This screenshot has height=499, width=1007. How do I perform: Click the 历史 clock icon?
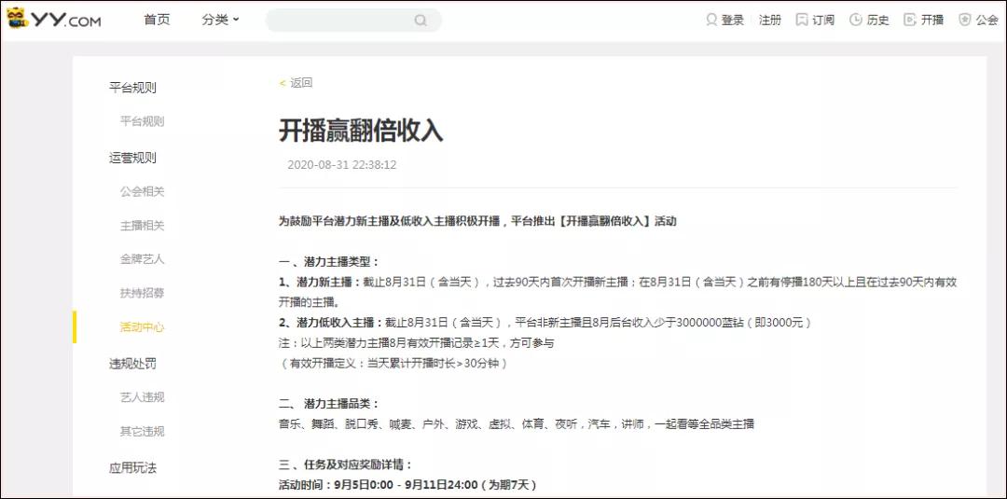click(855, 20)
